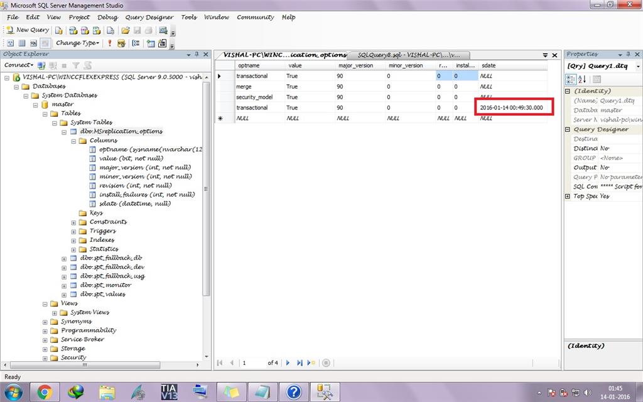Click the Disconnect icon in Object Explorer
643x402 pixels.
pyautogui.click(x=53, y=65)
